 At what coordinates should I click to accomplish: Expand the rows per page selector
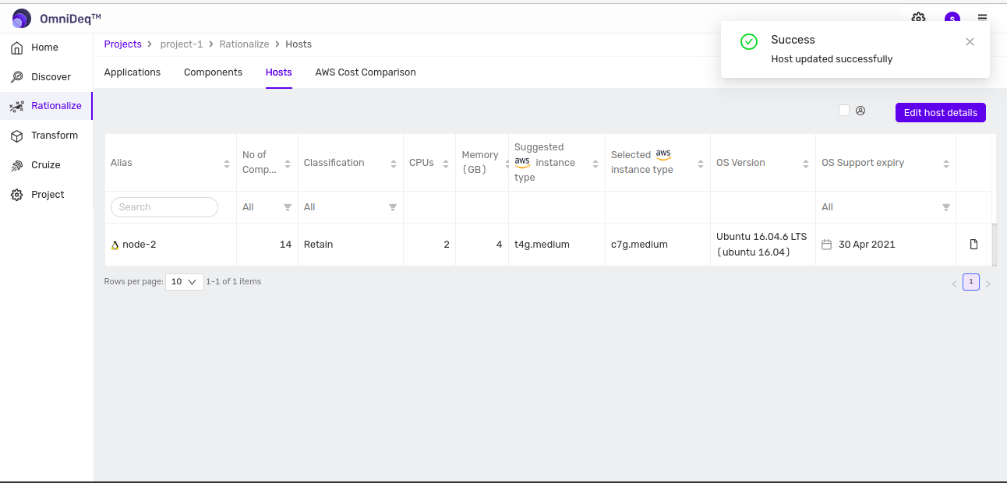184,282
